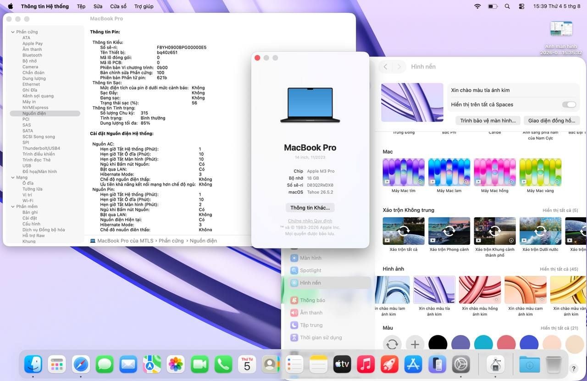Click 'Hiển thị tất cả (21)' link
The width and height of the screenshot is (587, 381).
tap(559, 328)
